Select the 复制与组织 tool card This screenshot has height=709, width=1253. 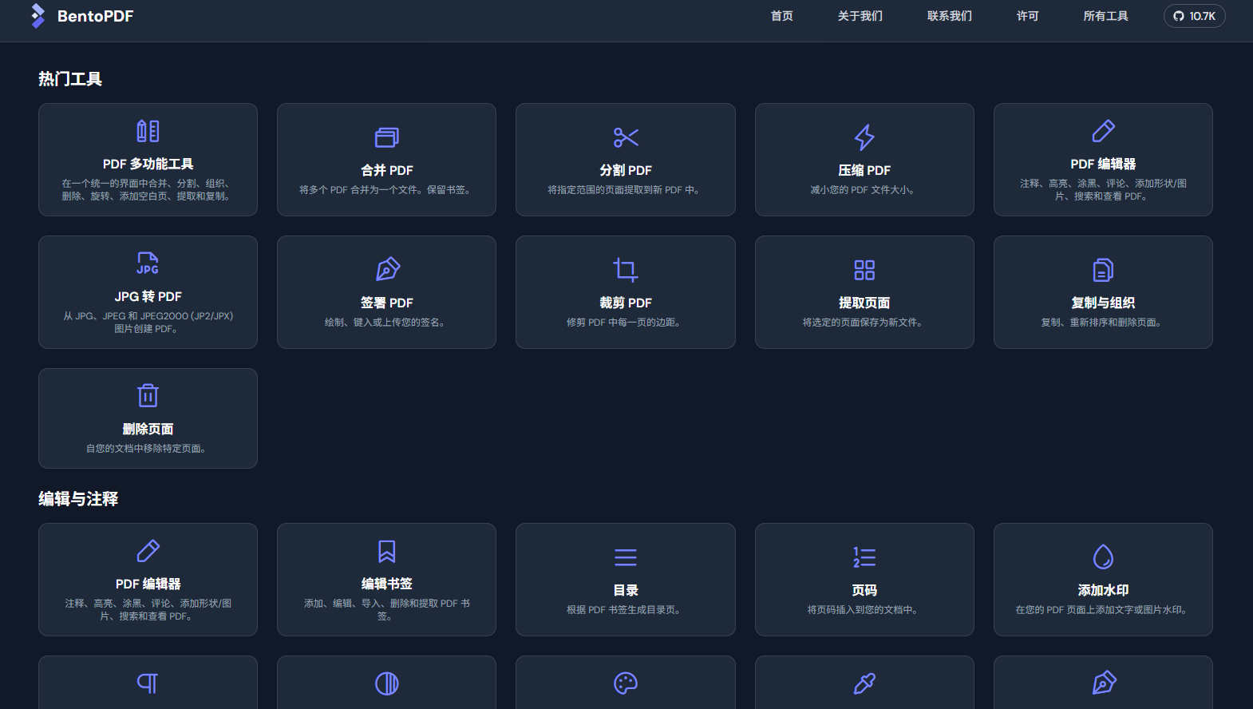coord(1103,292)
